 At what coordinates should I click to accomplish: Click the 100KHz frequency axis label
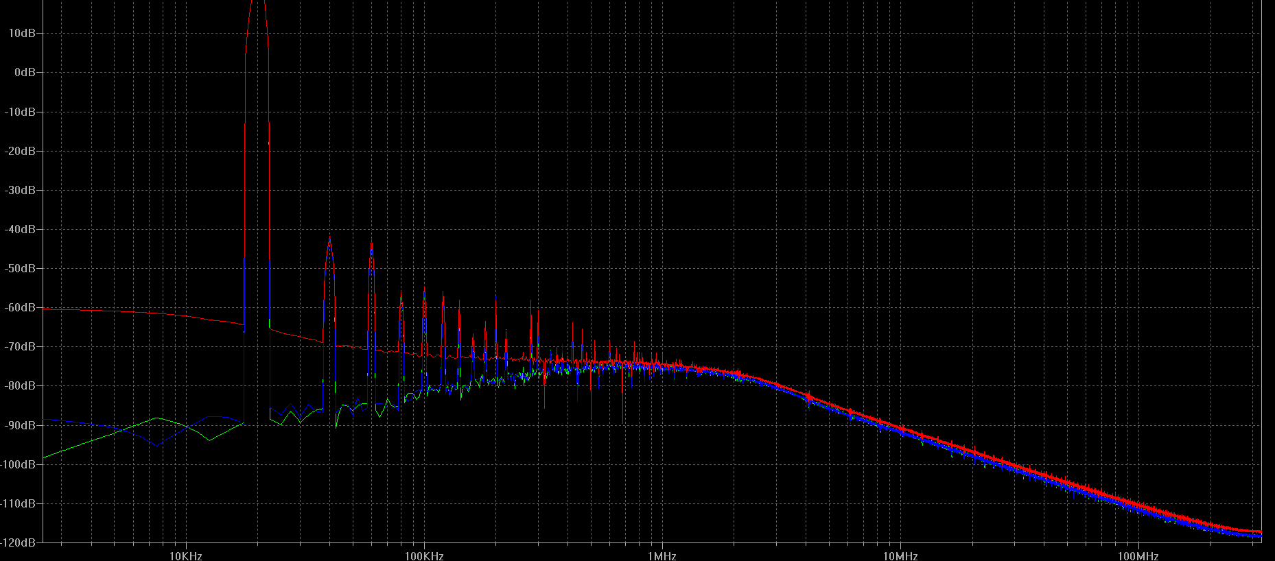pyautogui.click(x=424, y=556)
